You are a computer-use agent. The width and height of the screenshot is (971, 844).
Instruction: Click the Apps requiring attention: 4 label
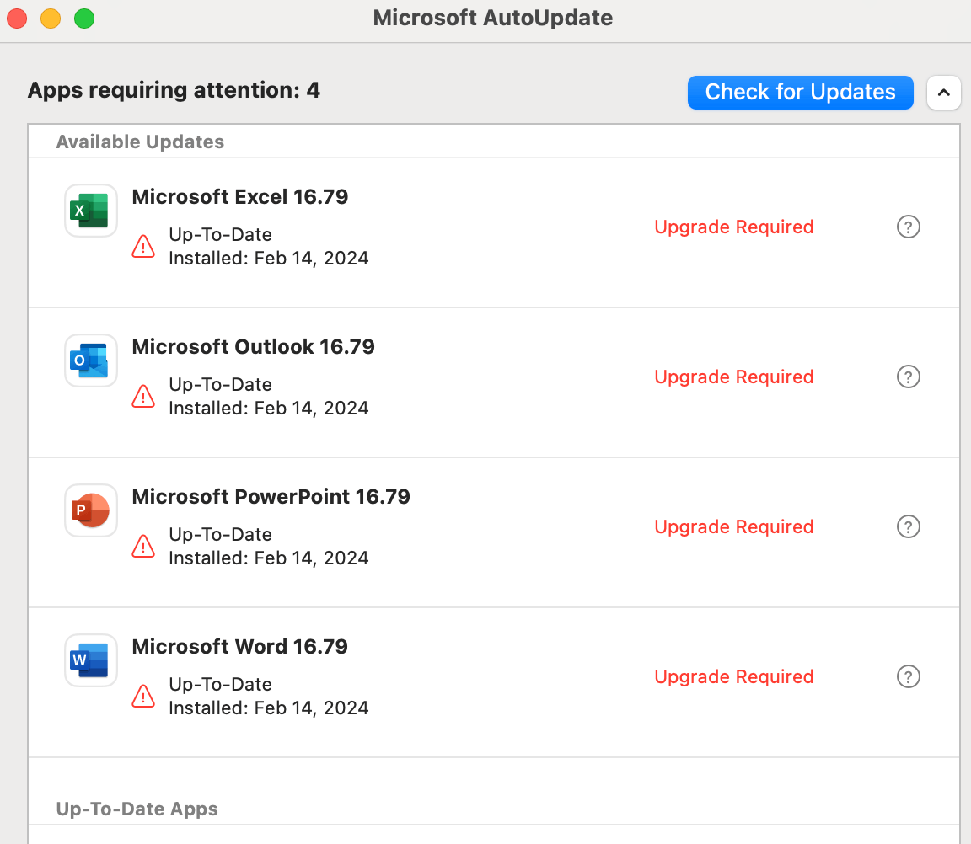[174, 90]
